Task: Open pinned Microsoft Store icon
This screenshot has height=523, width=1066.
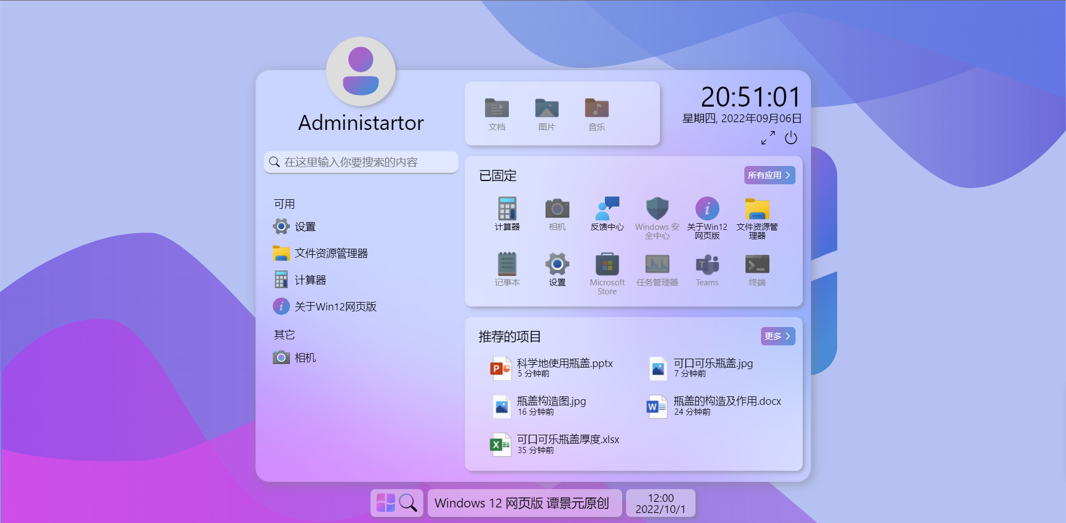Action: tap(607, 264)
